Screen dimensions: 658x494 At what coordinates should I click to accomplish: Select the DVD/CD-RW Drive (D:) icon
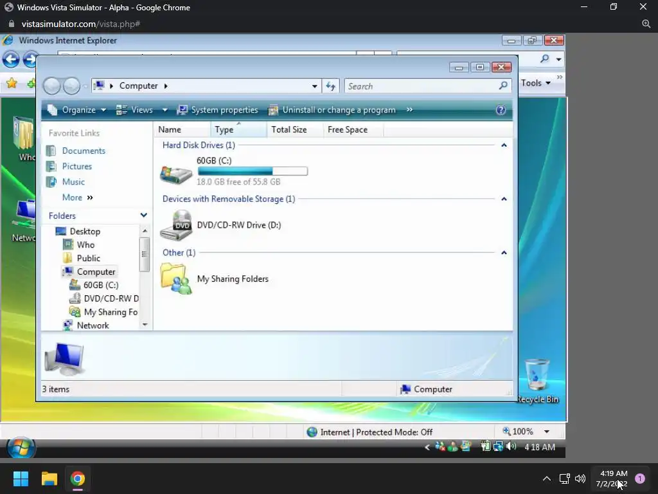click(176, 225)
